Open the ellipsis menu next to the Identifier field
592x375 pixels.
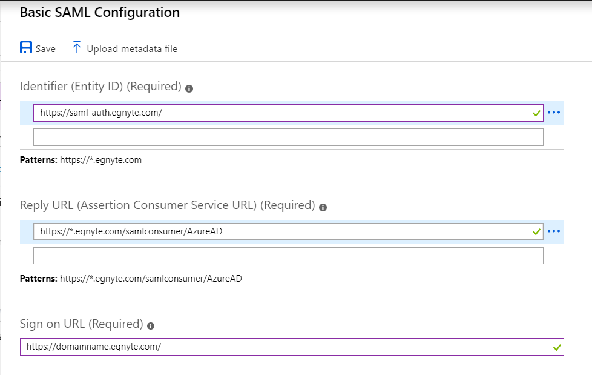pyautogui.click(x=554, y=112)
